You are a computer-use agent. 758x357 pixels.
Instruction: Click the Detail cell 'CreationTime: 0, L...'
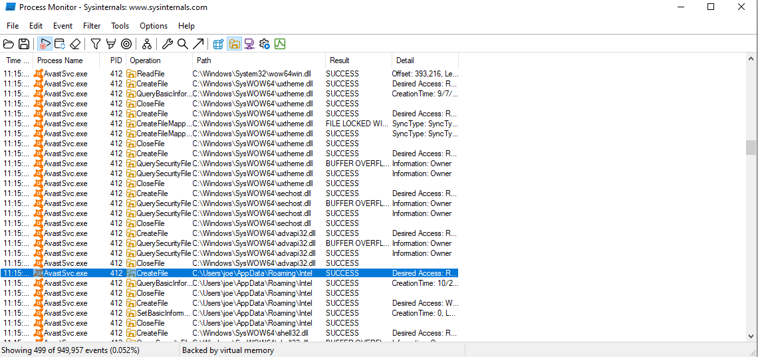425,313
